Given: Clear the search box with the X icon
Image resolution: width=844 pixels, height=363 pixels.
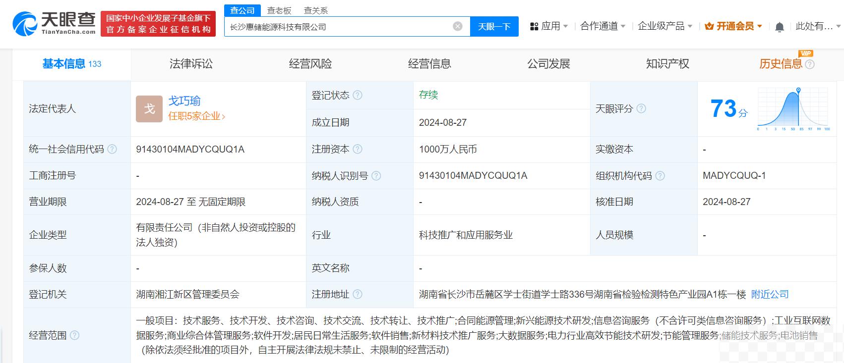Looking at the screenshot, I should click(458, 26).
